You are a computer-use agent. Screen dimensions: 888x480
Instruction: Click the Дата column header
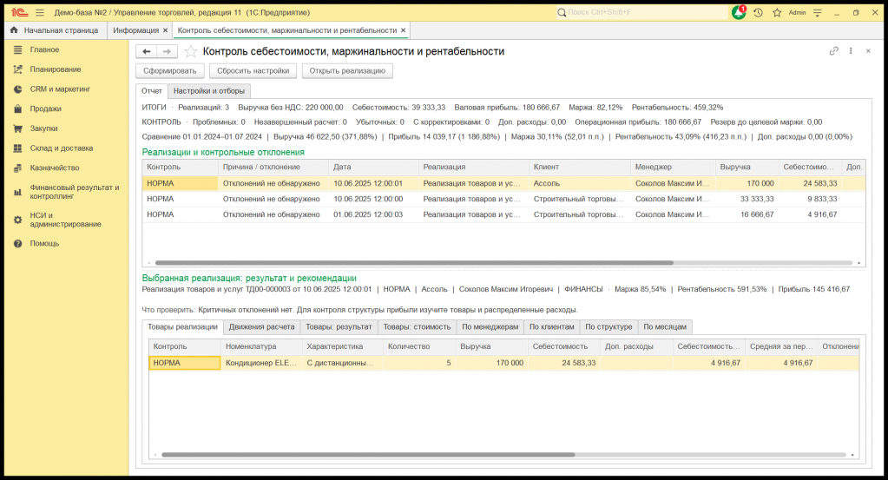[x=373, y=167]
